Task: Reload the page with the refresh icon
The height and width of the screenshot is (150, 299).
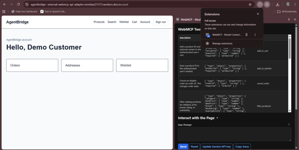Action: tap(18, 4)
